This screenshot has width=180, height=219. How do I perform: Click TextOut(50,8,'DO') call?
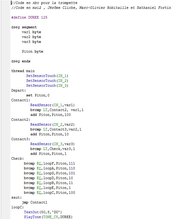(x=43, y=212)
